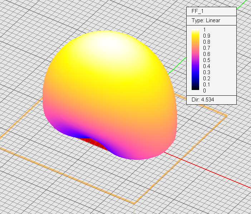Click the 0.5 scale label
This screenshot has width=251, height=214.
[206, 60]
